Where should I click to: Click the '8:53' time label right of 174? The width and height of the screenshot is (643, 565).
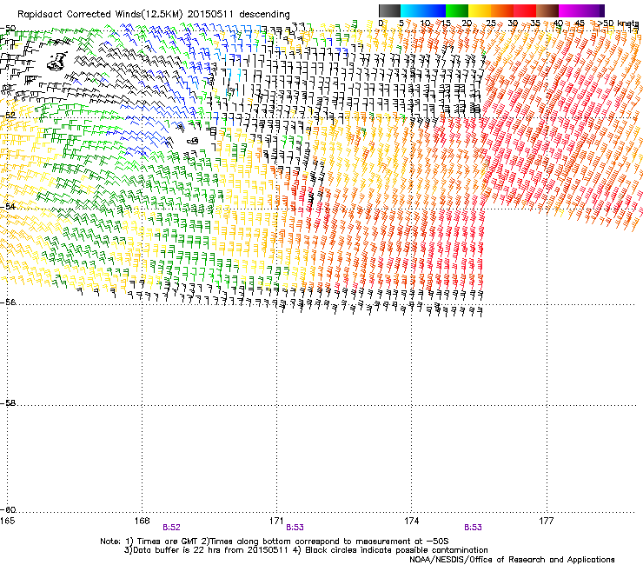(473, 528)
